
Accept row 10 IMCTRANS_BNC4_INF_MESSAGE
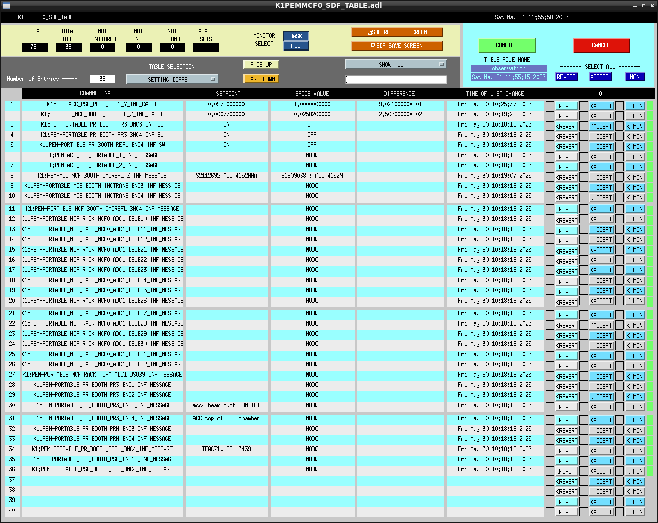pyautogui.click(x=601, y=198)
